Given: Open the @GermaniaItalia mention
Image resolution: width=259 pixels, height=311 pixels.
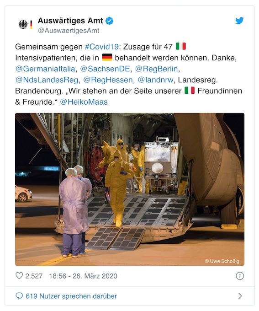Looking at the screenshot, I should [x=45, y=69].
